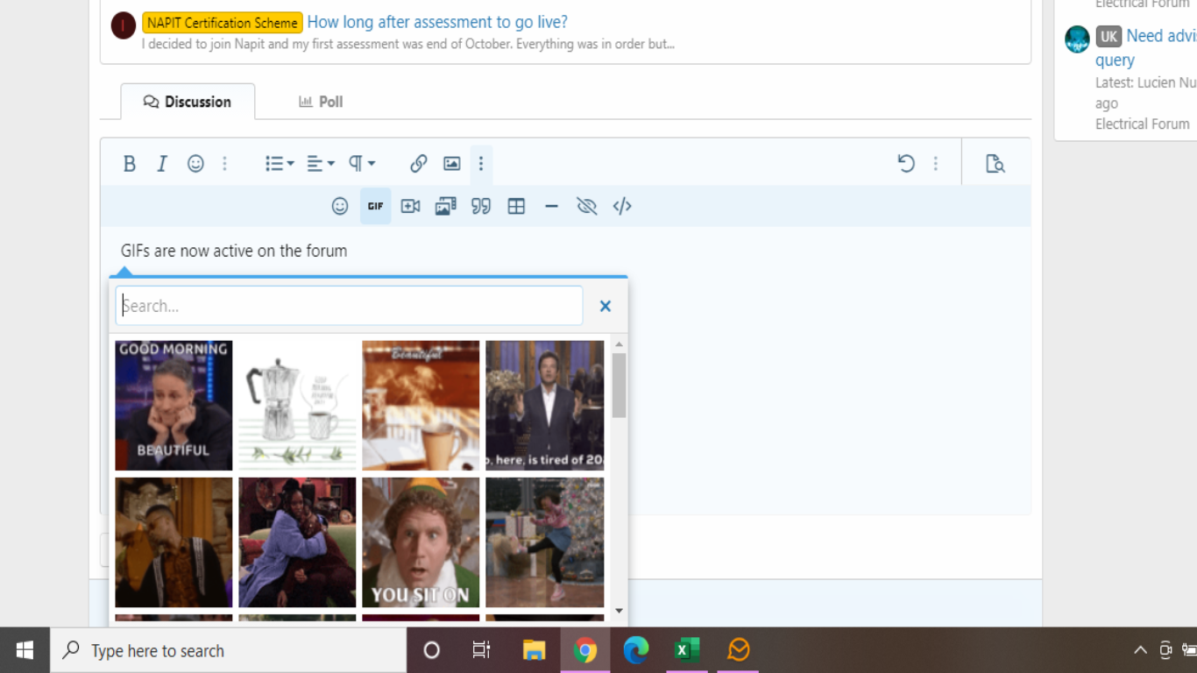
Task: Click the GIF list scroll up arrow
Action: [x=619, y=344]
